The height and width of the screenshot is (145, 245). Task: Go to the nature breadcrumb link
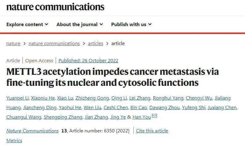(x=13, y=43)
